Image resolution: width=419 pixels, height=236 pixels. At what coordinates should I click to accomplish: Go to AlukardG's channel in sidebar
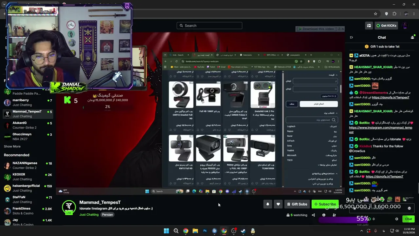(x=27, y=125)
